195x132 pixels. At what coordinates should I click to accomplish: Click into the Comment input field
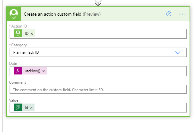tap(98, 89)
